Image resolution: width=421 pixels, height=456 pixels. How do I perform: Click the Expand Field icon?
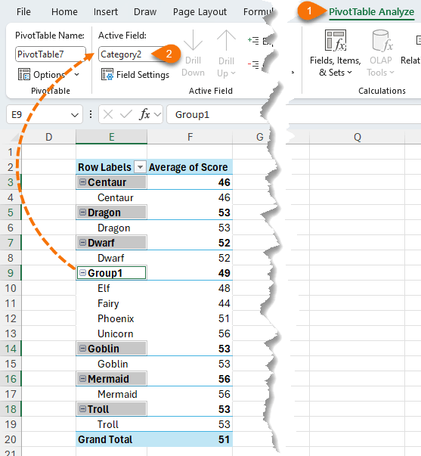[x=253, y=40]
